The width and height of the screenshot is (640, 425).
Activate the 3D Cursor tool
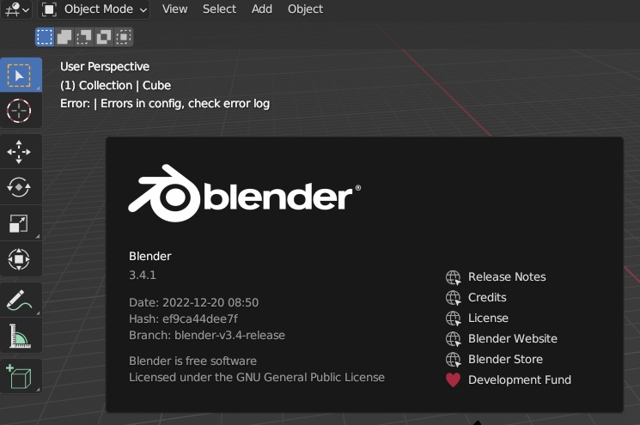click(19, 110)
